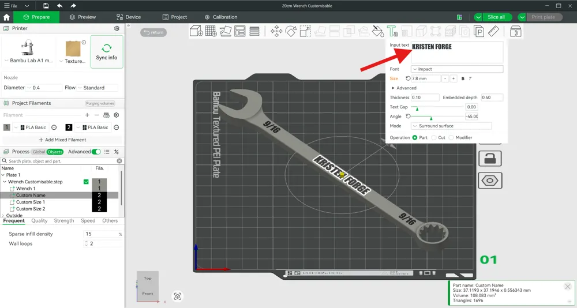
Task: Open the nozzle Diameter dropdown
Action: (44, 88)
